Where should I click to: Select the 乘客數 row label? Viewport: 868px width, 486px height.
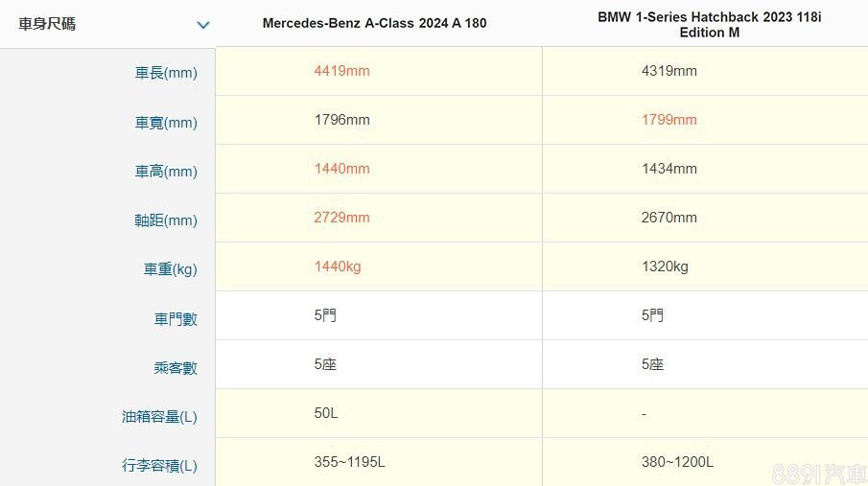pyautogui.click(x=176, y=367)
